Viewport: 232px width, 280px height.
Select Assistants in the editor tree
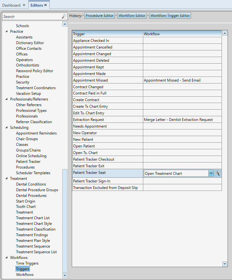24,37
